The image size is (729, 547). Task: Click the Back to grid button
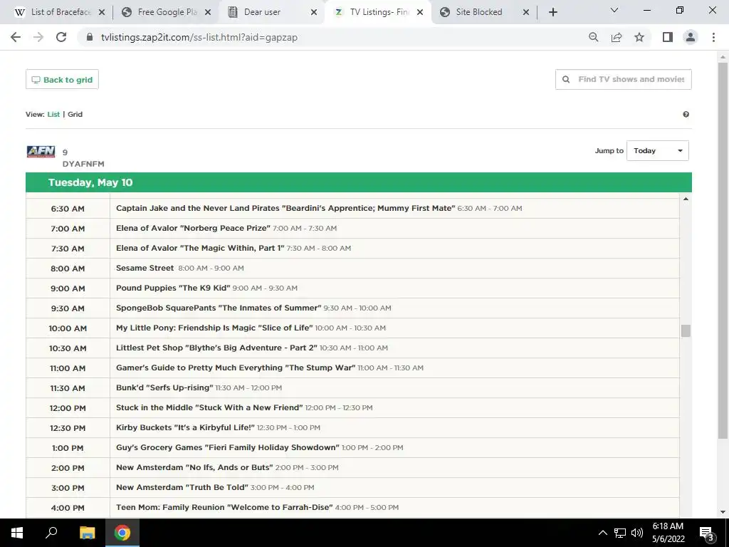(x=62, y=80)
